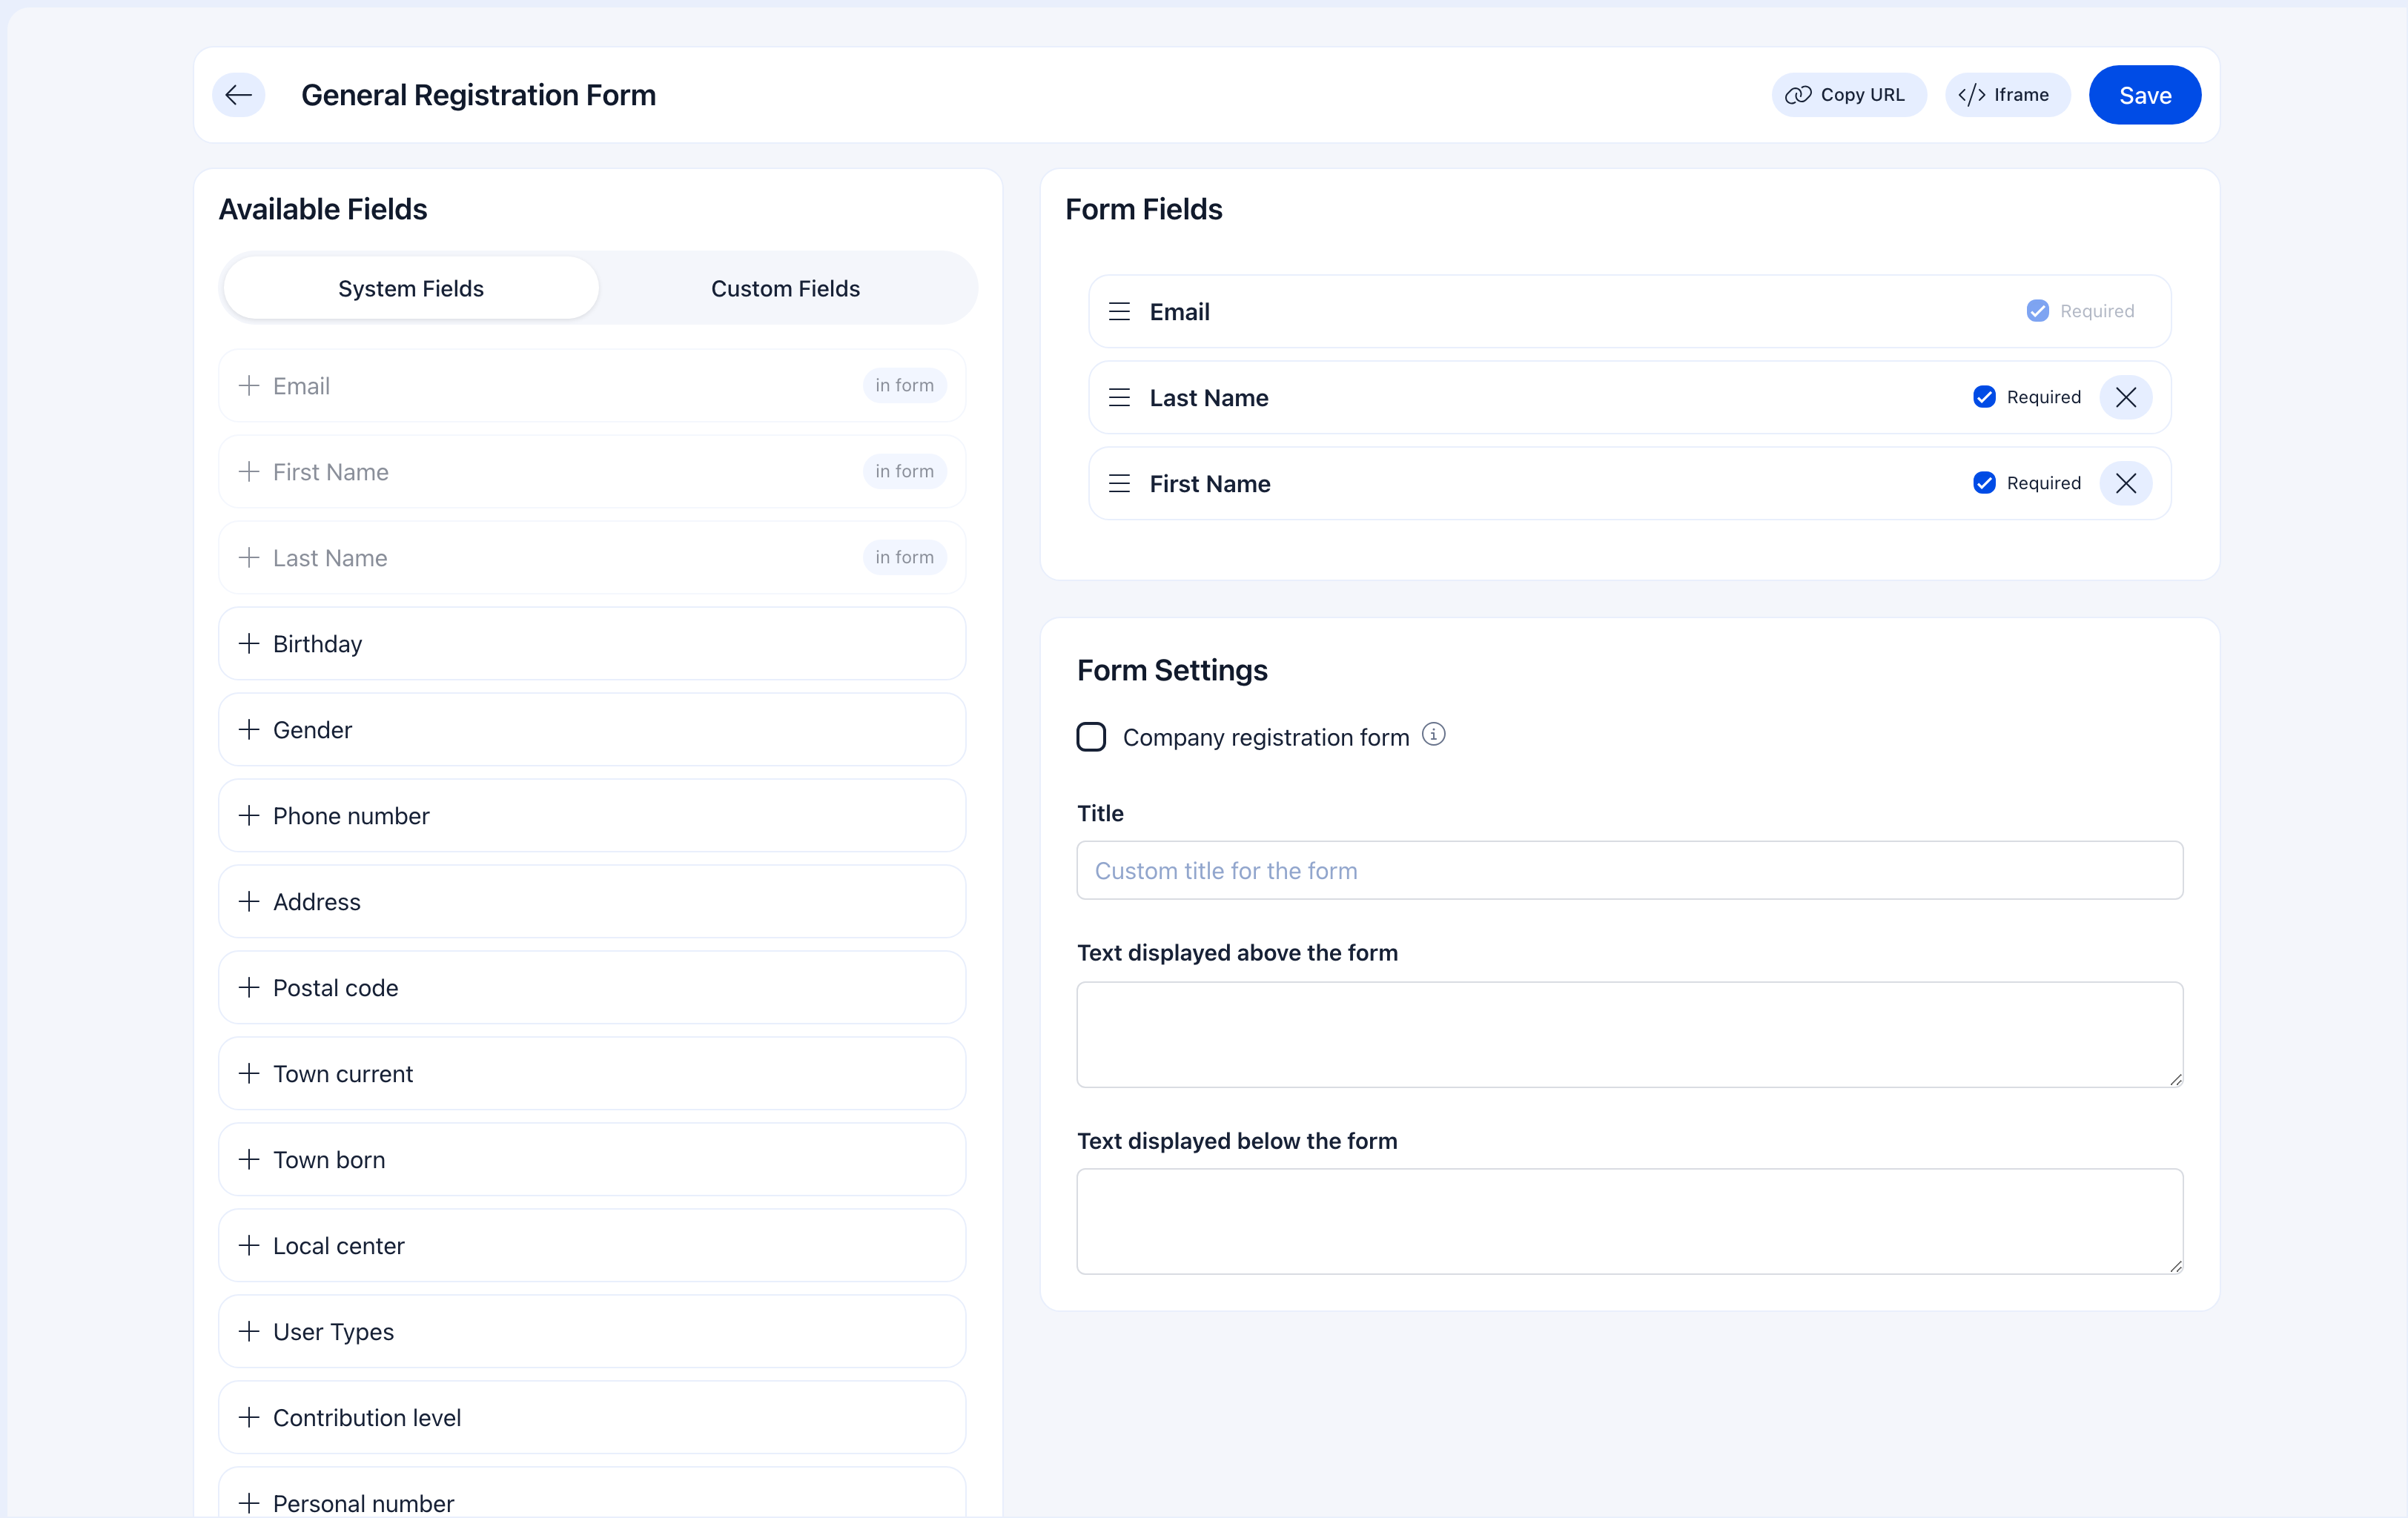The height and width of the screenshot is (1518, 2408).
Task: Click the plus icon beside Birthday field
Action: (249, 643)
